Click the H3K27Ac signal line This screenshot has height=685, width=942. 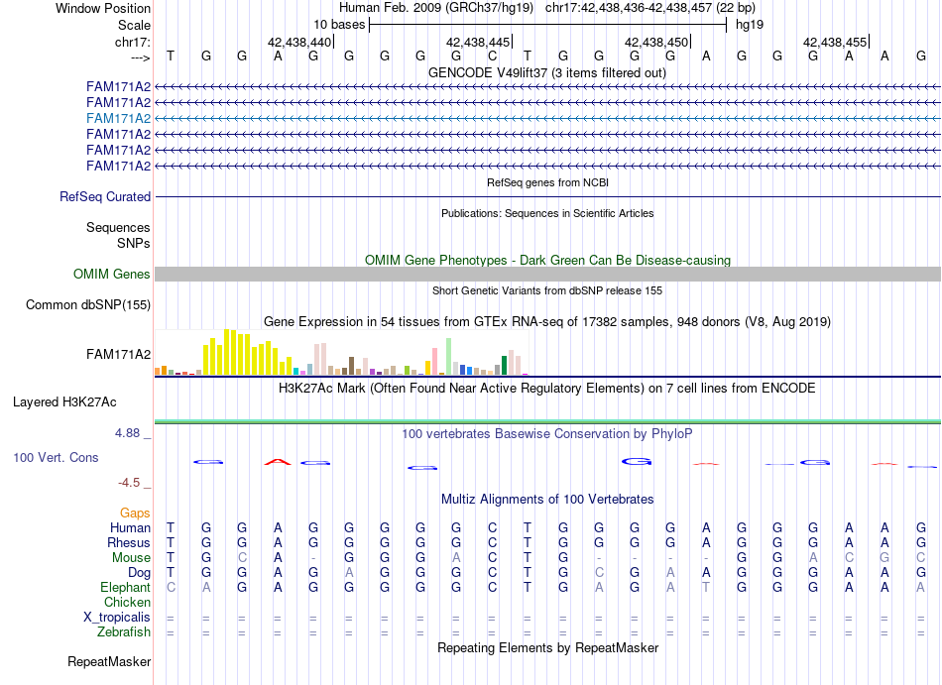click(x=548, y=421)
